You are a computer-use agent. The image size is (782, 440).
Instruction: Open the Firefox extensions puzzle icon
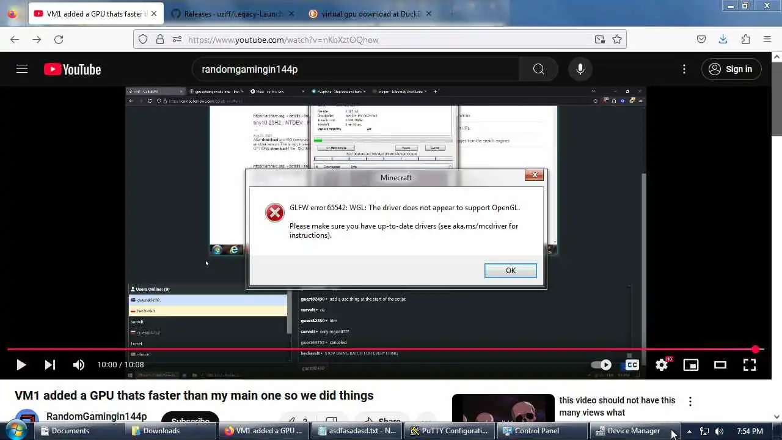(x=745, y=40)
